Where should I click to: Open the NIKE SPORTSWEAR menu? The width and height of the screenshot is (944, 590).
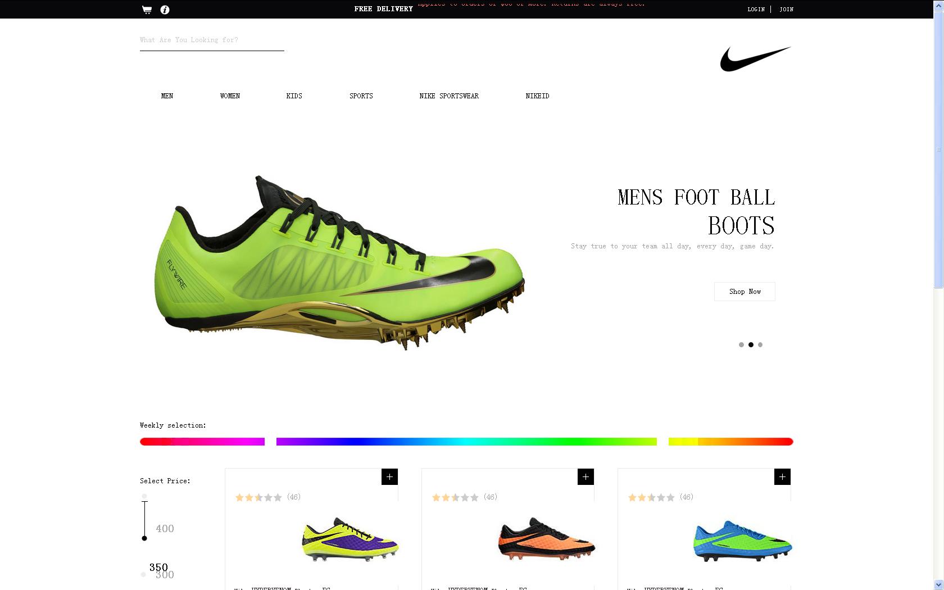449,96
